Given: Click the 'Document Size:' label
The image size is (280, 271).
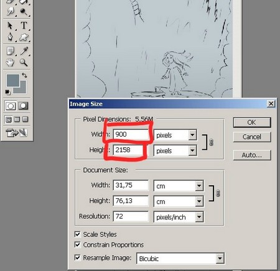Looking at the screenshot, I should point(106,170).
